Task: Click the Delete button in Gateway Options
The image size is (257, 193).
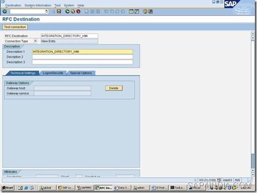Action: pyautogui.click(x=114, y=88)
